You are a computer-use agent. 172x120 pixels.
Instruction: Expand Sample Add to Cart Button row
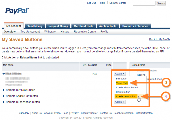pos(4,96)
